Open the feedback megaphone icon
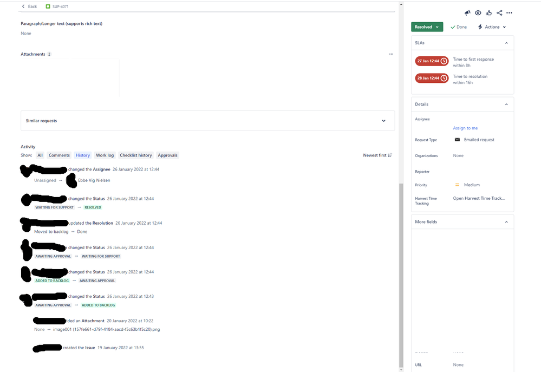Screen dimensions: 541x372 467,12
